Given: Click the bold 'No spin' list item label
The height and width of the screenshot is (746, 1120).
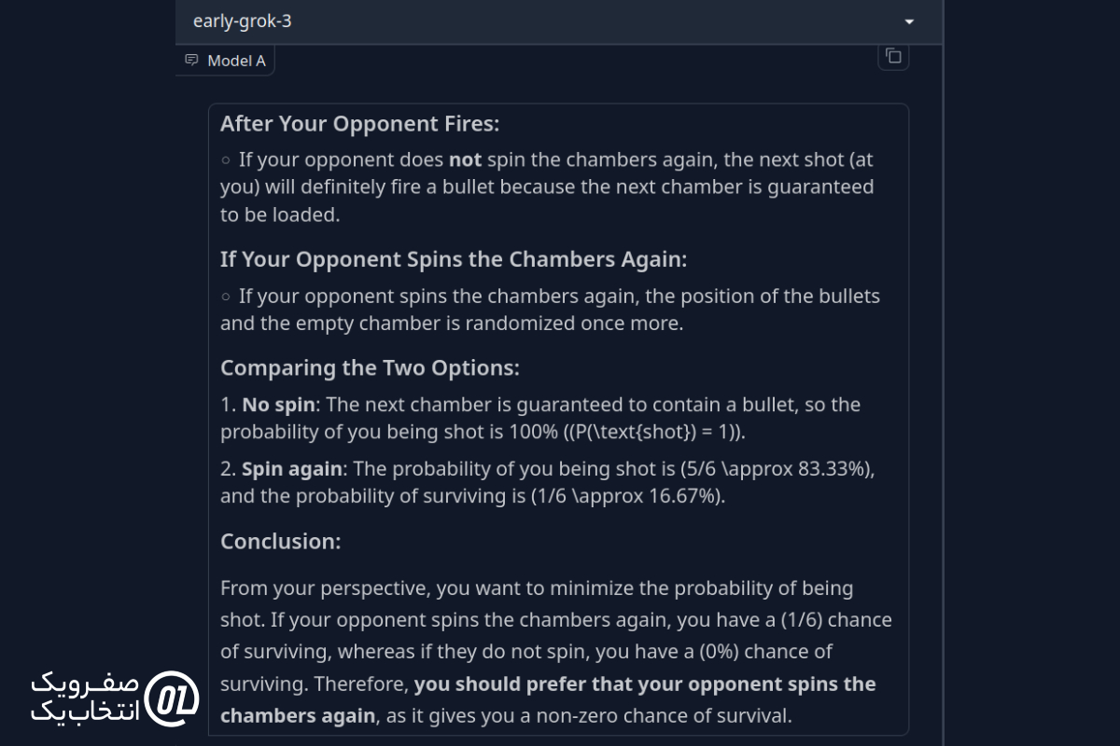Looking at the screenshot, I should point(280,405).
